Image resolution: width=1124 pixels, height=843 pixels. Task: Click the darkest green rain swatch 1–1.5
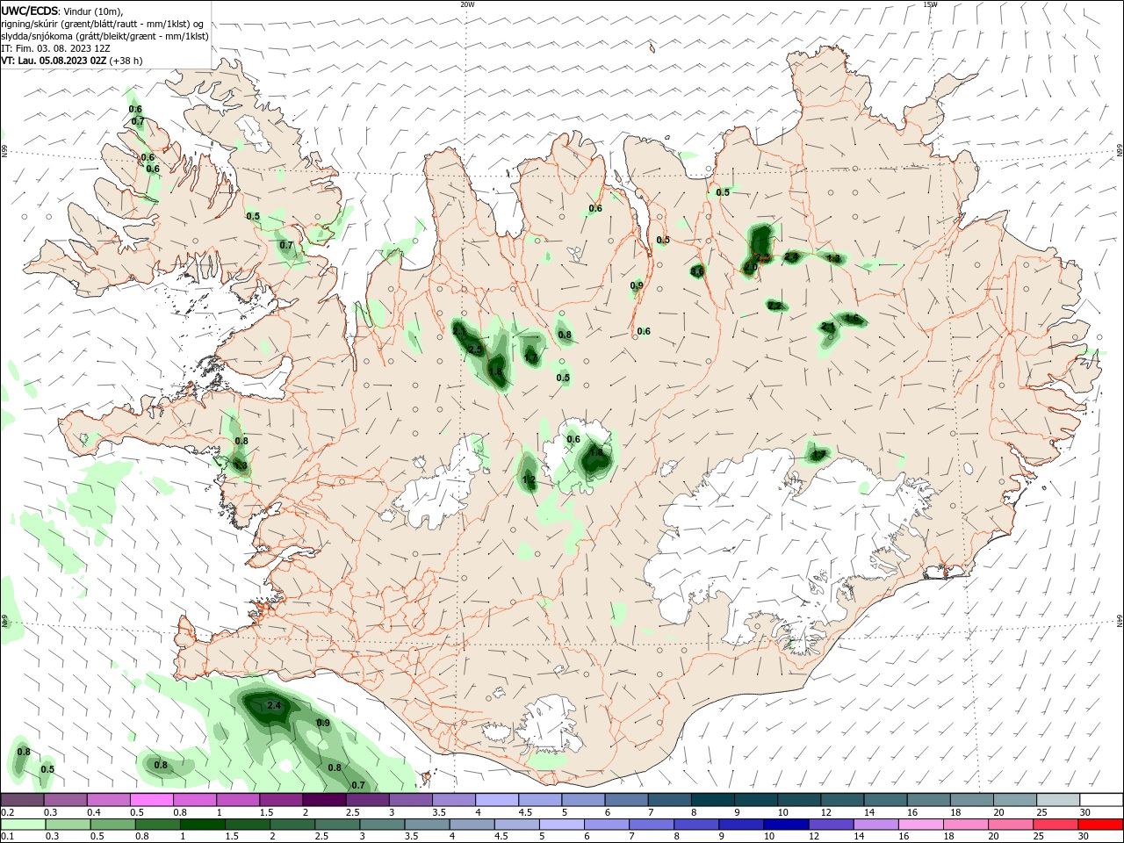(x=203, y=825)
